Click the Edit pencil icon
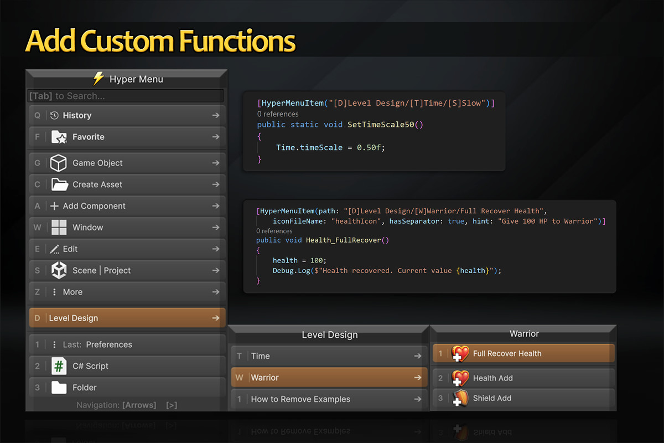Viewport: 664px width, 443px height. [55, 249]
